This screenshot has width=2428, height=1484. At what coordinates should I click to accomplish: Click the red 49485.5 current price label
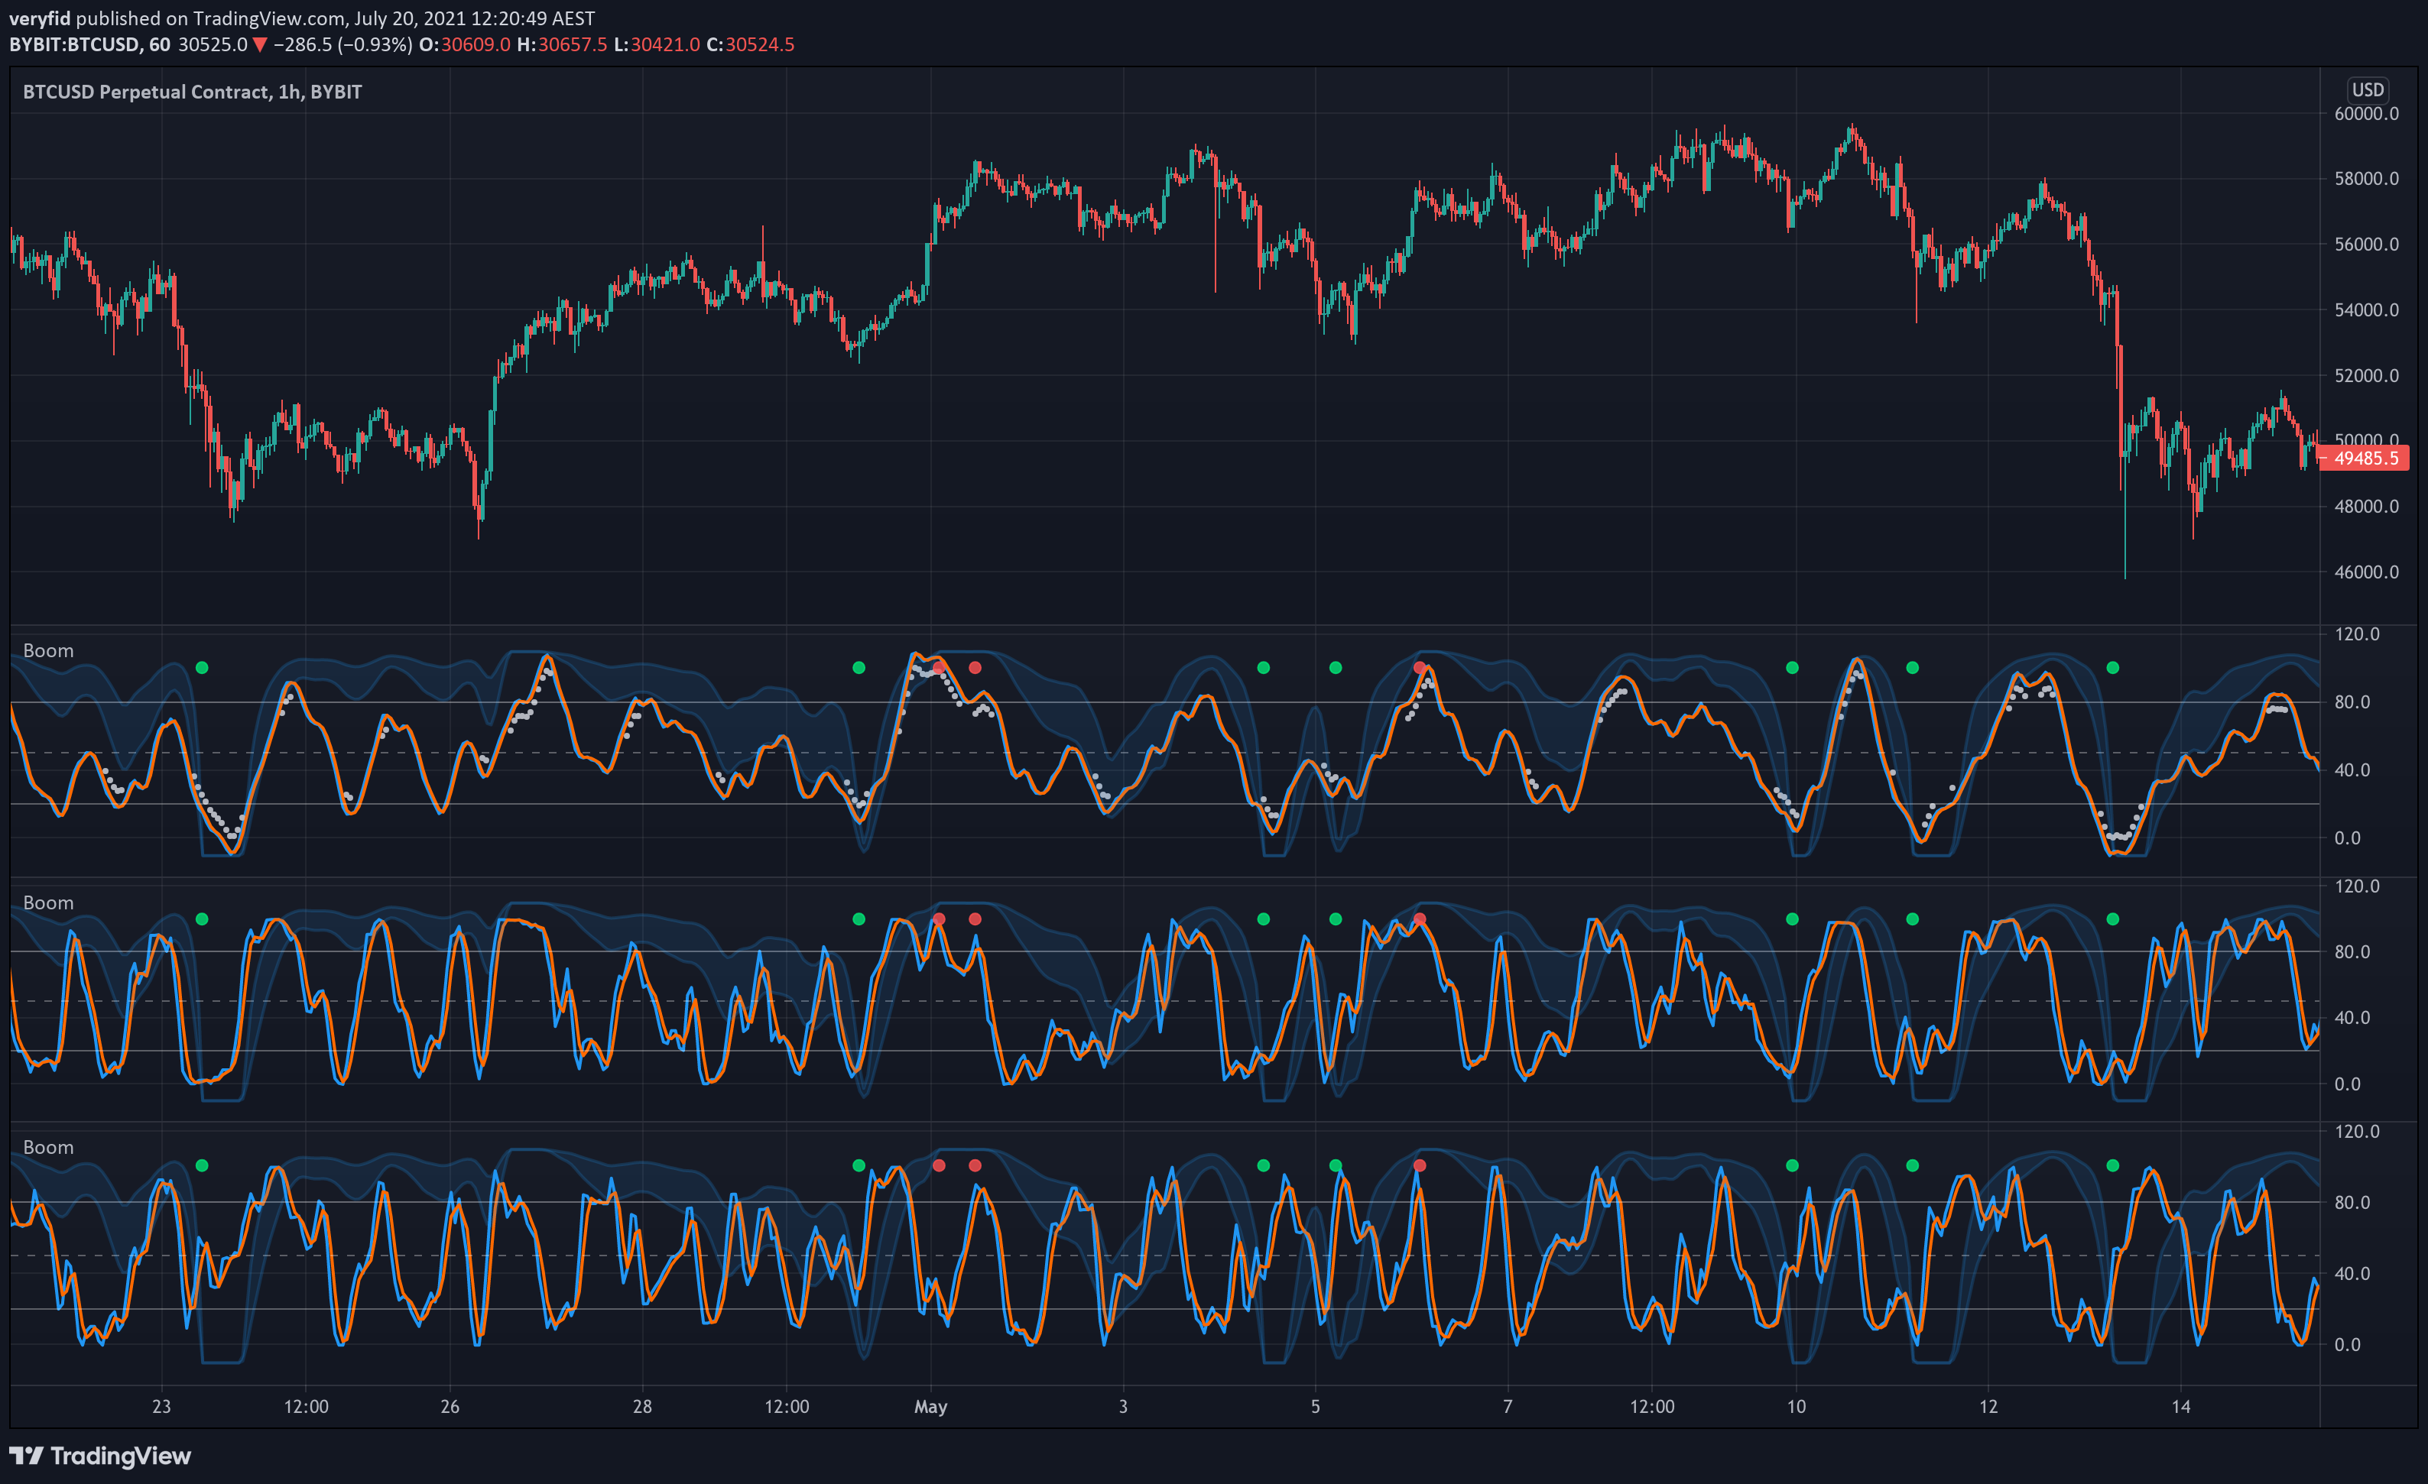[2366, 458]
